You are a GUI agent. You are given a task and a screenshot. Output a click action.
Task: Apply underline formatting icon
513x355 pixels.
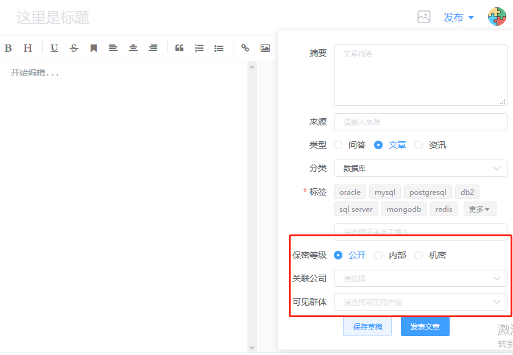click(54, 48)
